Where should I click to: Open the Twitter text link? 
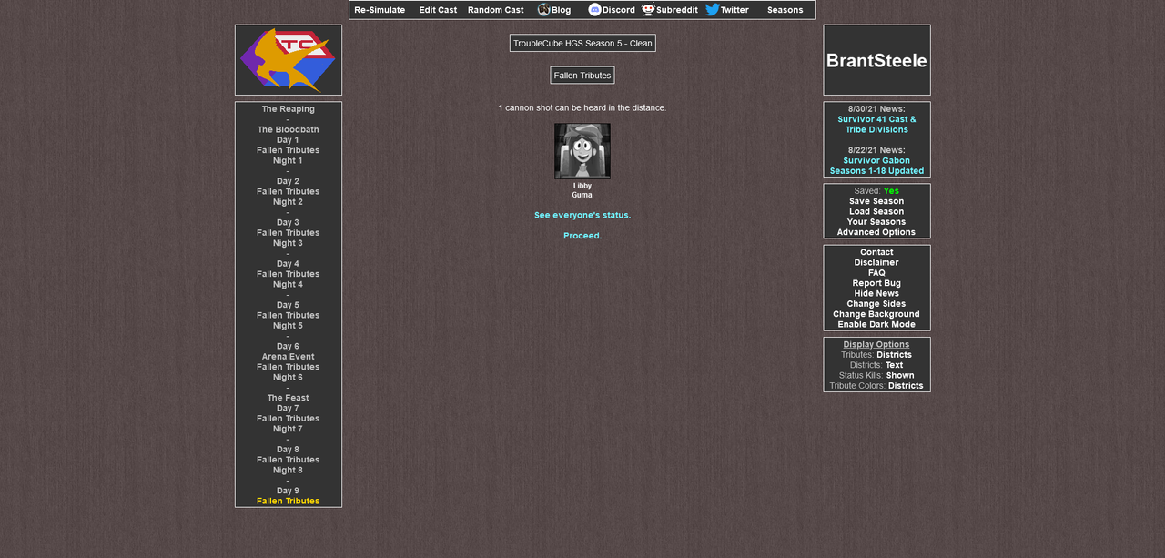click(x=734, y=10)
